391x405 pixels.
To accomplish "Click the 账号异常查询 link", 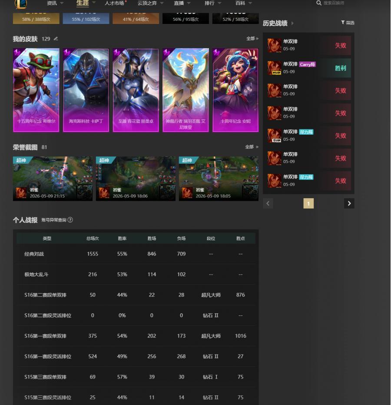I will (54, 220).
